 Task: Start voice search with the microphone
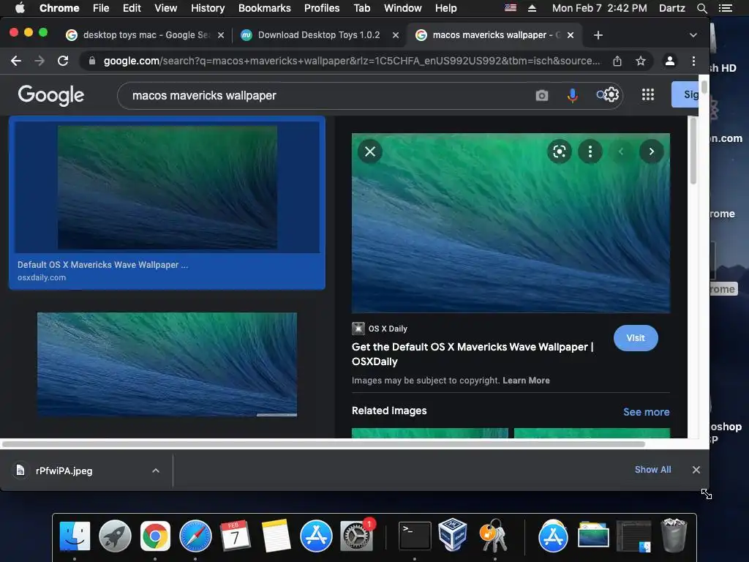tap(572, 96)
